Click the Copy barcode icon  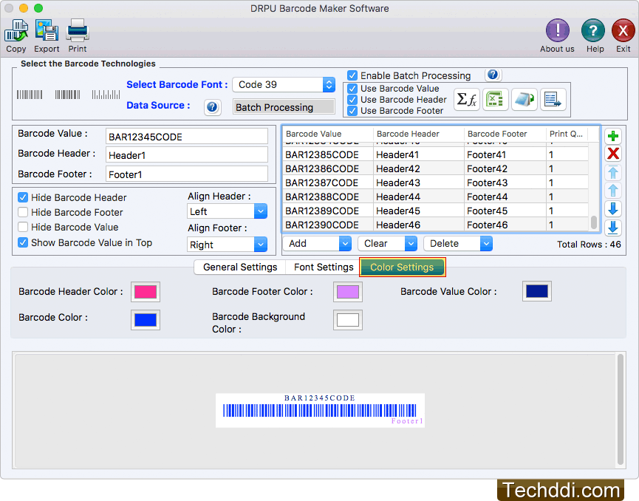(x=16, y=30)
